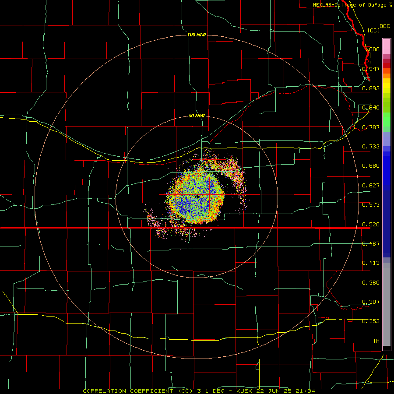
Task: Click the DCC legend header label
Action: (384, 26)
